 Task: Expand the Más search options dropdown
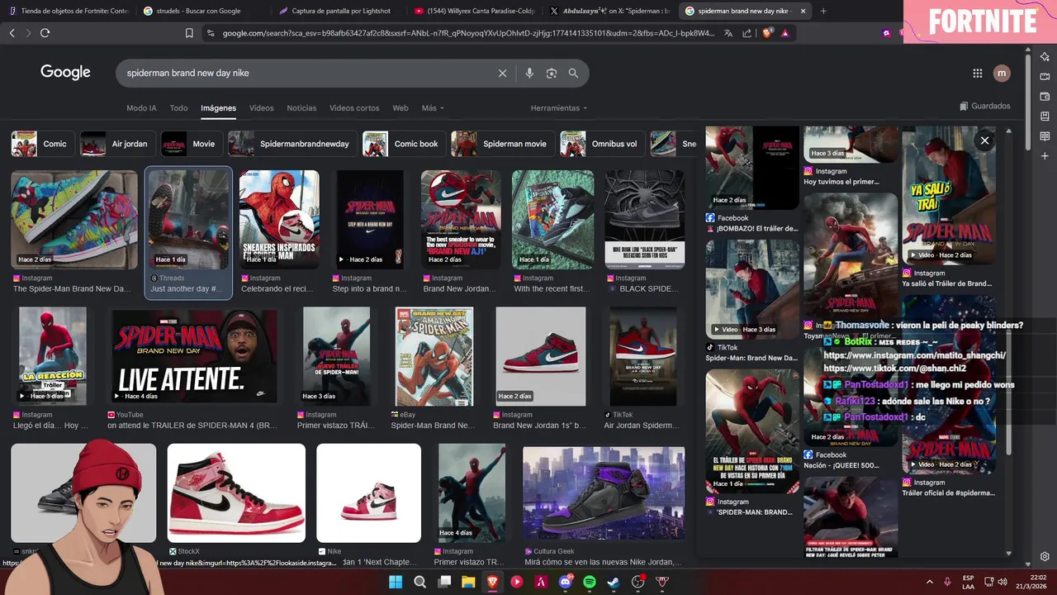[433, 108]
